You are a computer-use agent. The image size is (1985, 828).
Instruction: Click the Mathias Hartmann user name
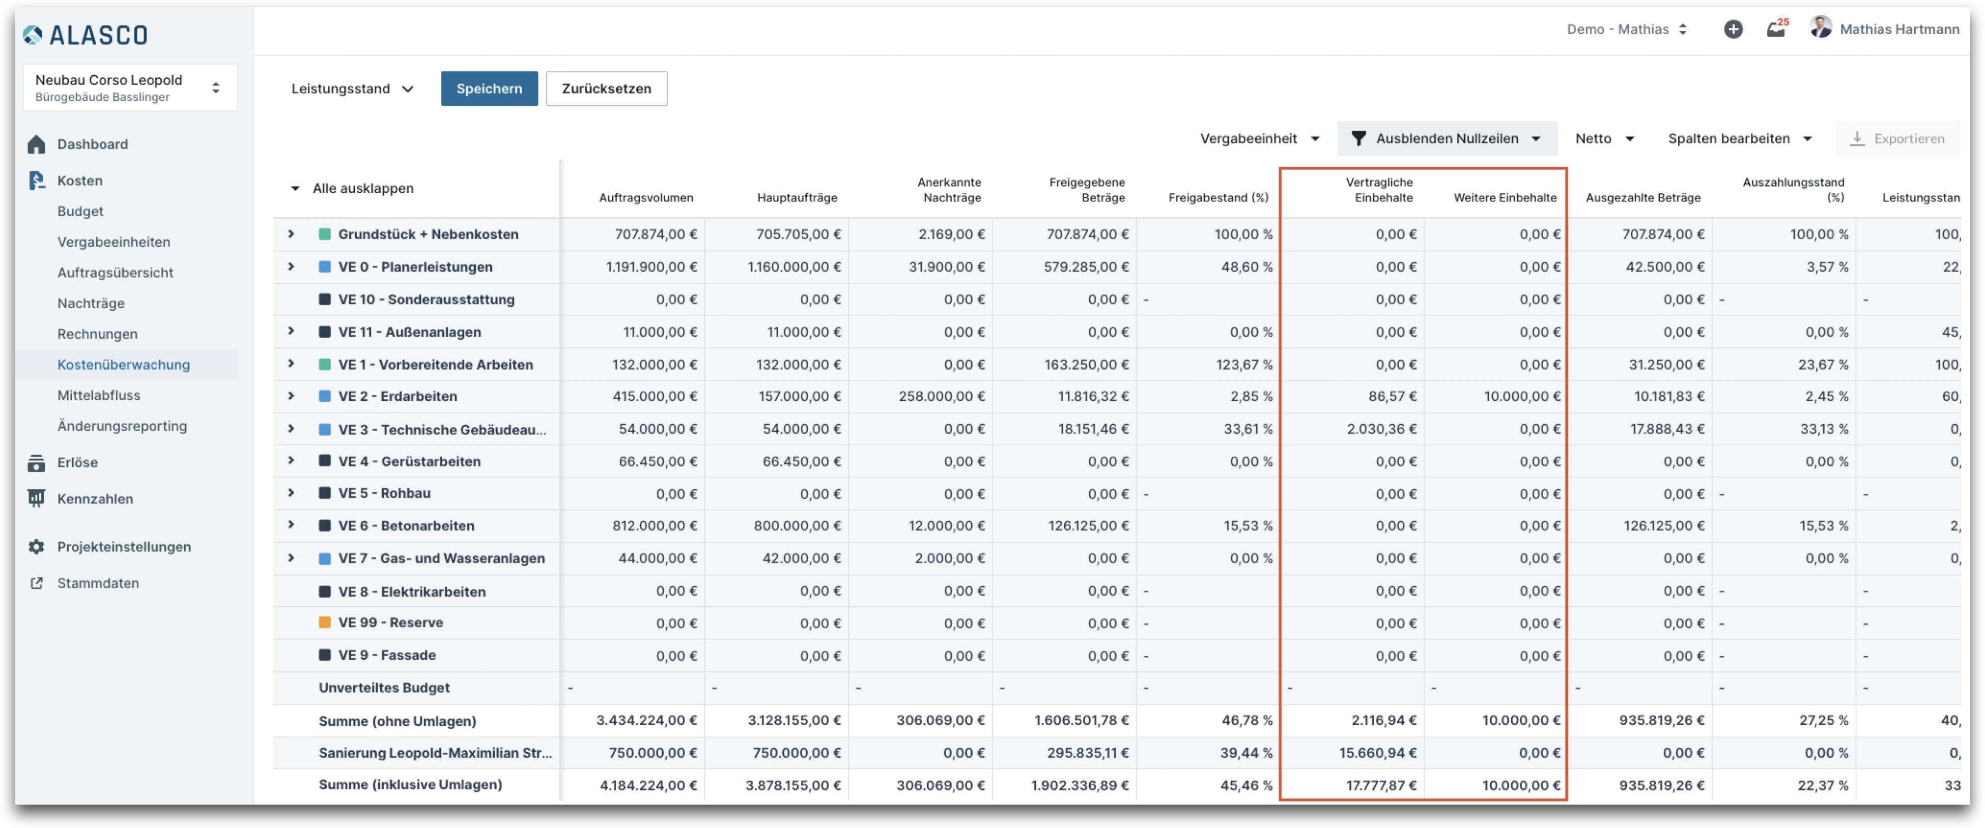(1899, 29)
